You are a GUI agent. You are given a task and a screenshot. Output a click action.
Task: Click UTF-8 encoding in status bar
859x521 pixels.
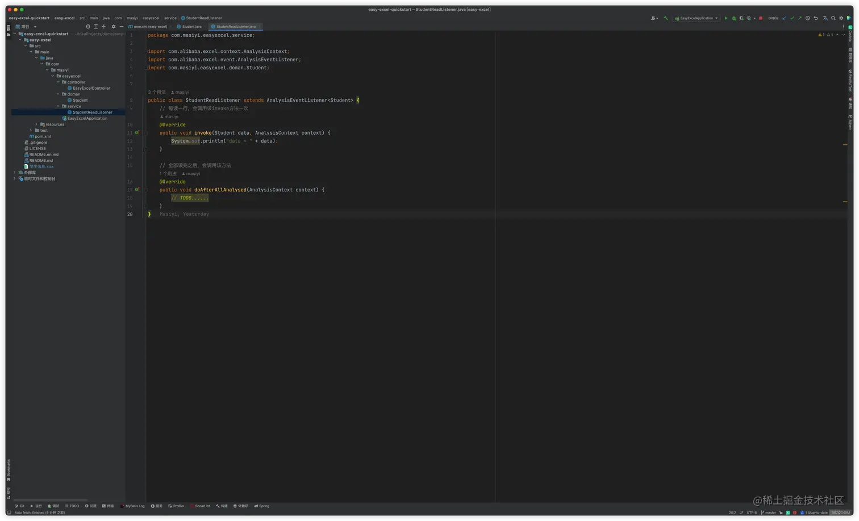pos(752,512)
